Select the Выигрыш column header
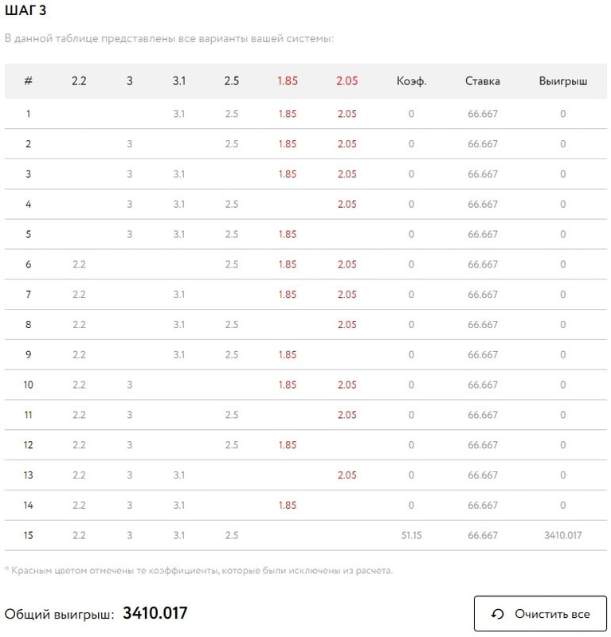Screen dimensions: 611x637 point(563,81)
